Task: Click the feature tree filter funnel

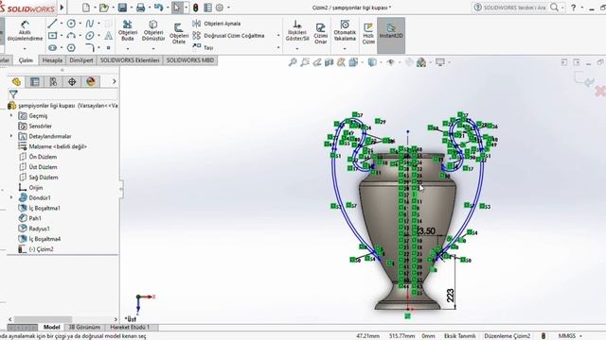Action: 13,94
